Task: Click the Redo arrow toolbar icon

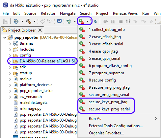Action: (x=50, y=21)
